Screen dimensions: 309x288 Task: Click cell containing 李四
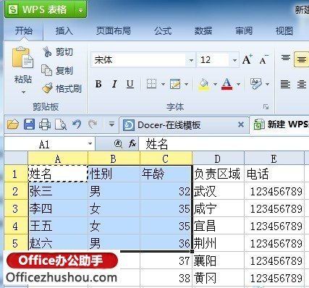58,208
